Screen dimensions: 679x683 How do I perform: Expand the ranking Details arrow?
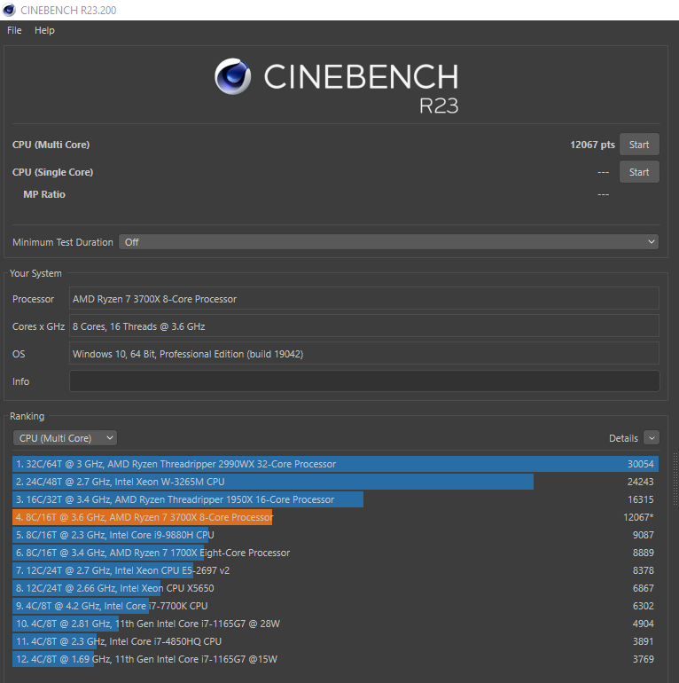[x=652, y=438]
